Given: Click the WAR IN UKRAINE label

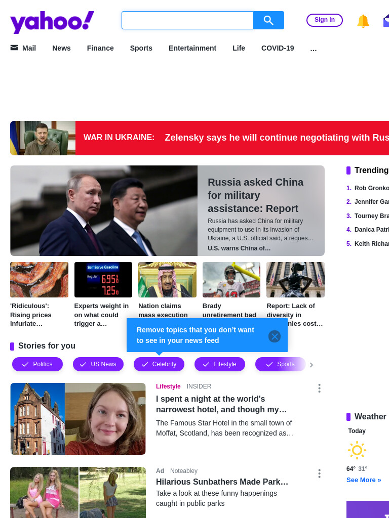Looking at the screenshot, I should (x=119, y=138).
